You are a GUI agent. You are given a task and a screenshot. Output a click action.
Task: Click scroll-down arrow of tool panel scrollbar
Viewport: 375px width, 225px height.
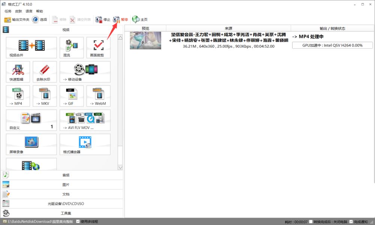[120, 167]
